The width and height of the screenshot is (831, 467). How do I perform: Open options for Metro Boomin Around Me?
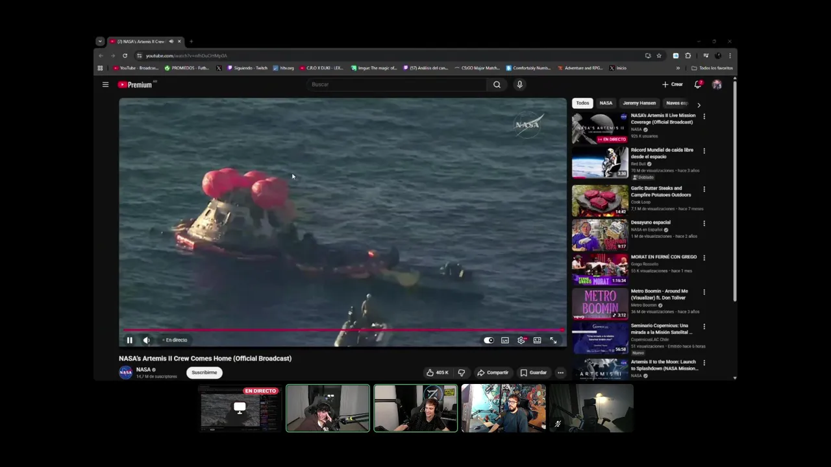click(x=704, y=293)
